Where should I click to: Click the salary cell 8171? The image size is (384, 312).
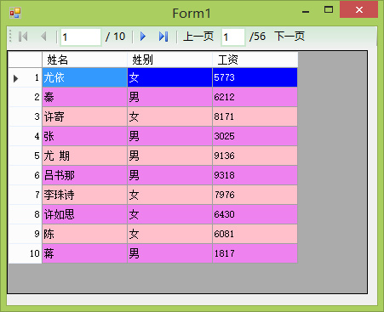coord(255,116)
